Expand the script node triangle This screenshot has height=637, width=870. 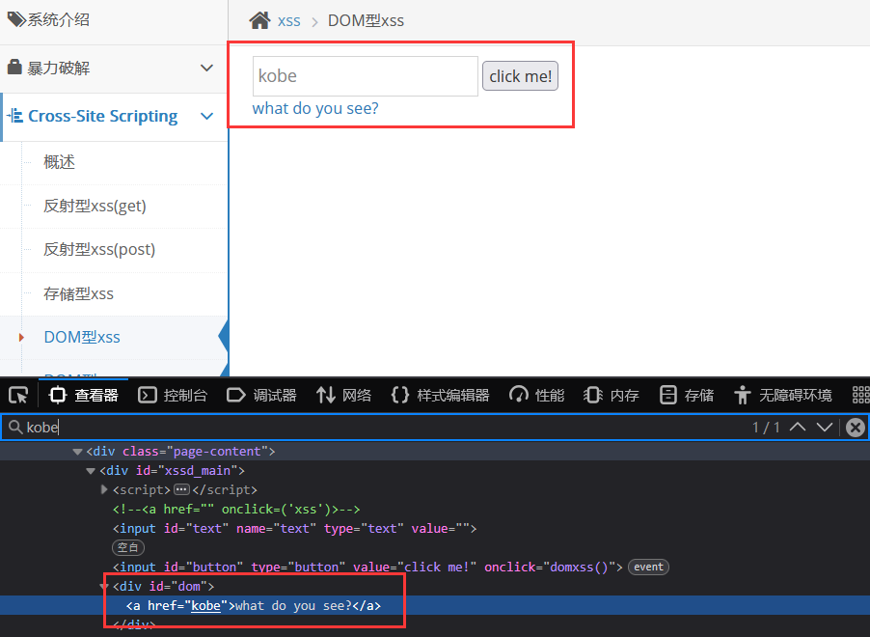[x=104, y=490]
